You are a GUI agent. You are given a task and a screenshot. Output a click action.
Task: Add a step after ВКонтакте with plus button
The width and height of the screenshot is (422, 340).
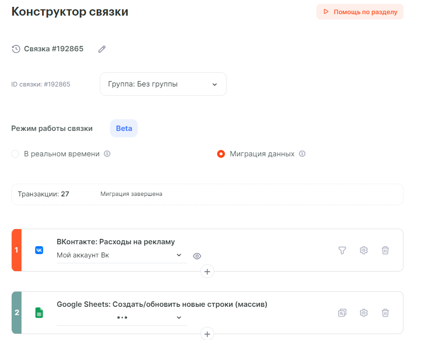pyautogui.click(x=207, y=272)
